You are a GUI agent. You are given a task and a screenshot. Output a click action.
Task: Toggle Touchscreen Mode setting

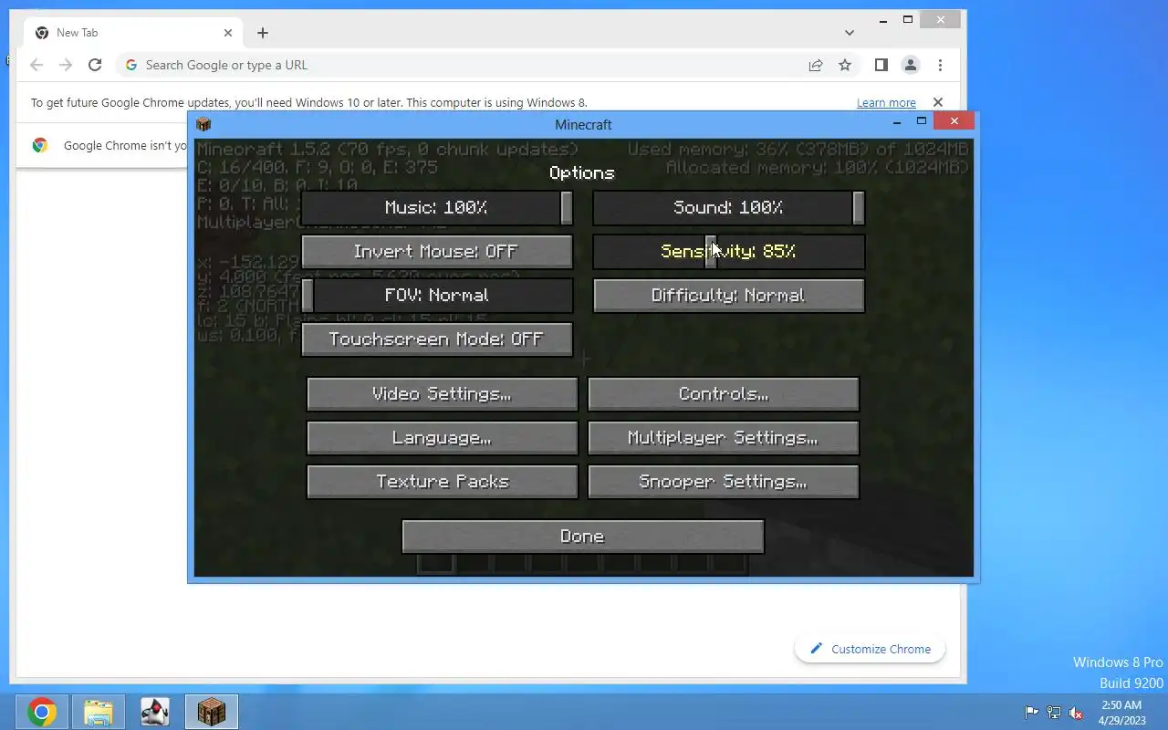[x=436, y=339]
